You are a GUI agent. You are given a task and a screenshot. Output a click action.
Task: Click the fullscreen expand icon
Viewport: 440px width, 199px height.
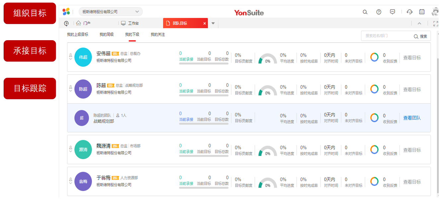pyautogui.click(x=436, y=23)
